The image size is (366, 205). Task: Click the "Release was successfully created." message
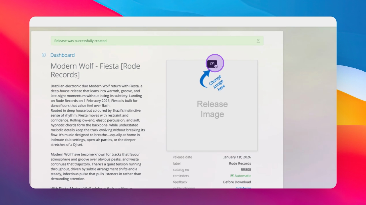[81, 41]
